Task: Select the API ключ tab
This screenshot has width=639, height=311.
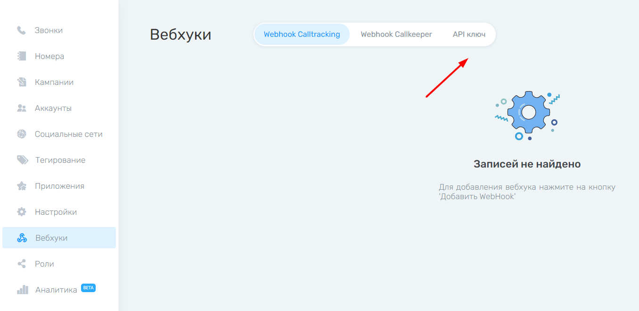Action: (469, 34)
